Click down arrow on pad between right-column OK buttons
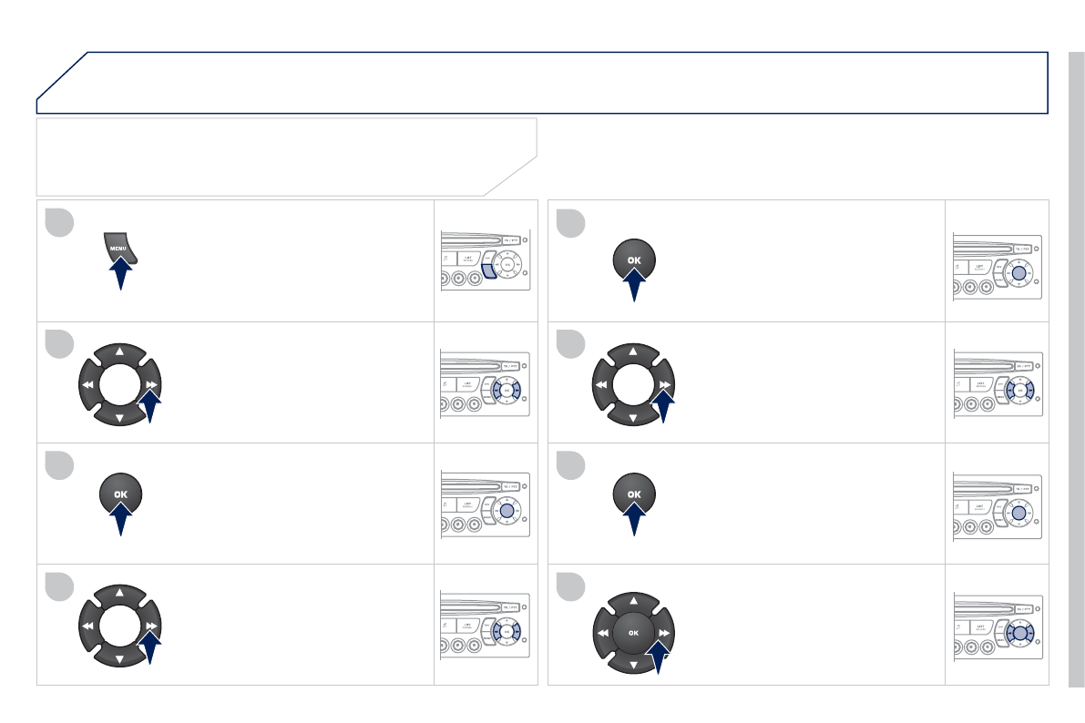The image size is (1085, 723). pos(633,417)
